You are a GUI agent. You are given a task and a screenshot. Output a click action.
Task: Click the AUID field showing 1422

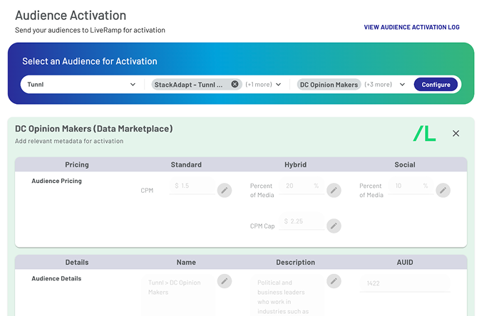(405, 283)
